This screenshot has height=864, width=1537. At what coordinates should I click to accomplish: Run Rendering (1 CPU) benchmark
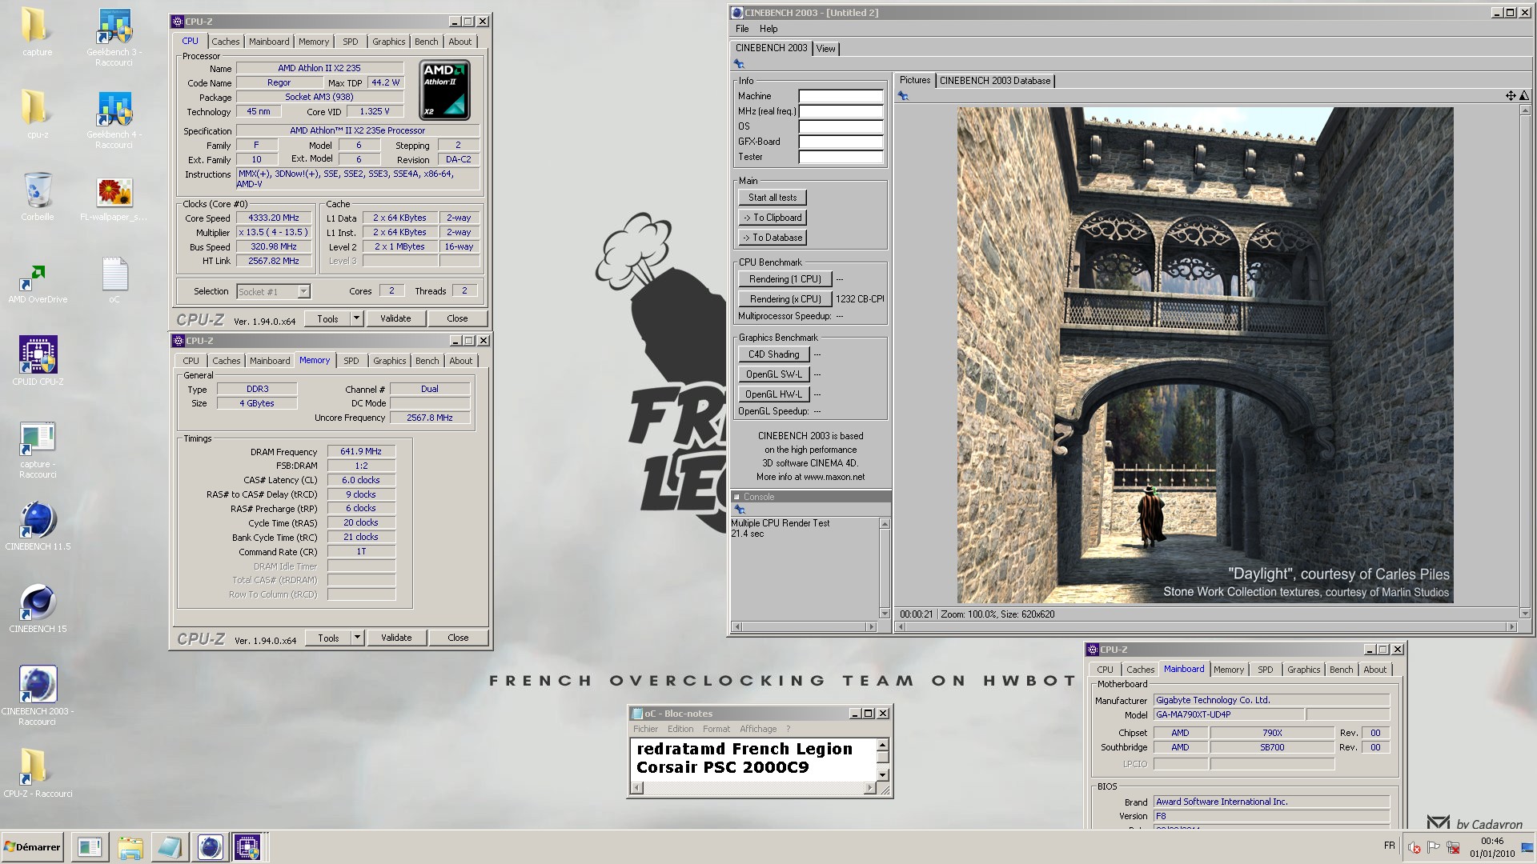pyautogui.click(x=785, y=279)
